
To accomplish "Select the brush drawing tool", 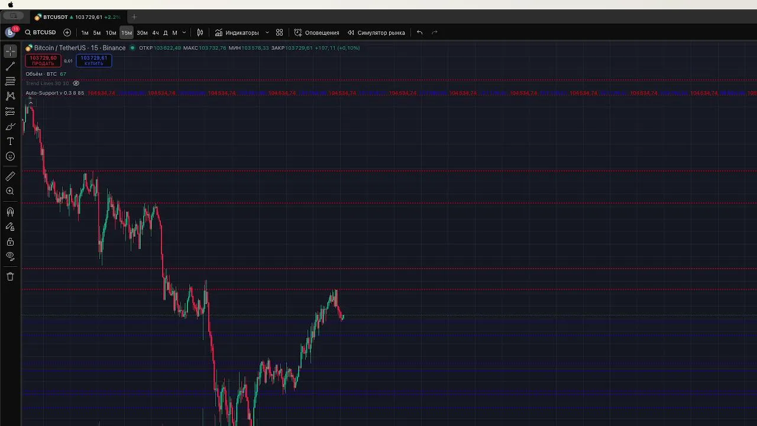I will pos(10,127).
